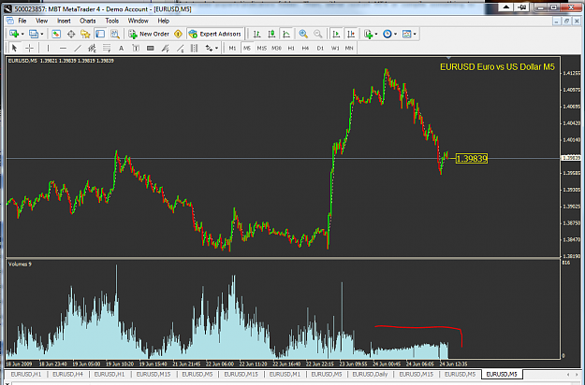Expand the Templates dropdown arrow
The height and width of the screenshot is (385, 585).
[415, 35]
